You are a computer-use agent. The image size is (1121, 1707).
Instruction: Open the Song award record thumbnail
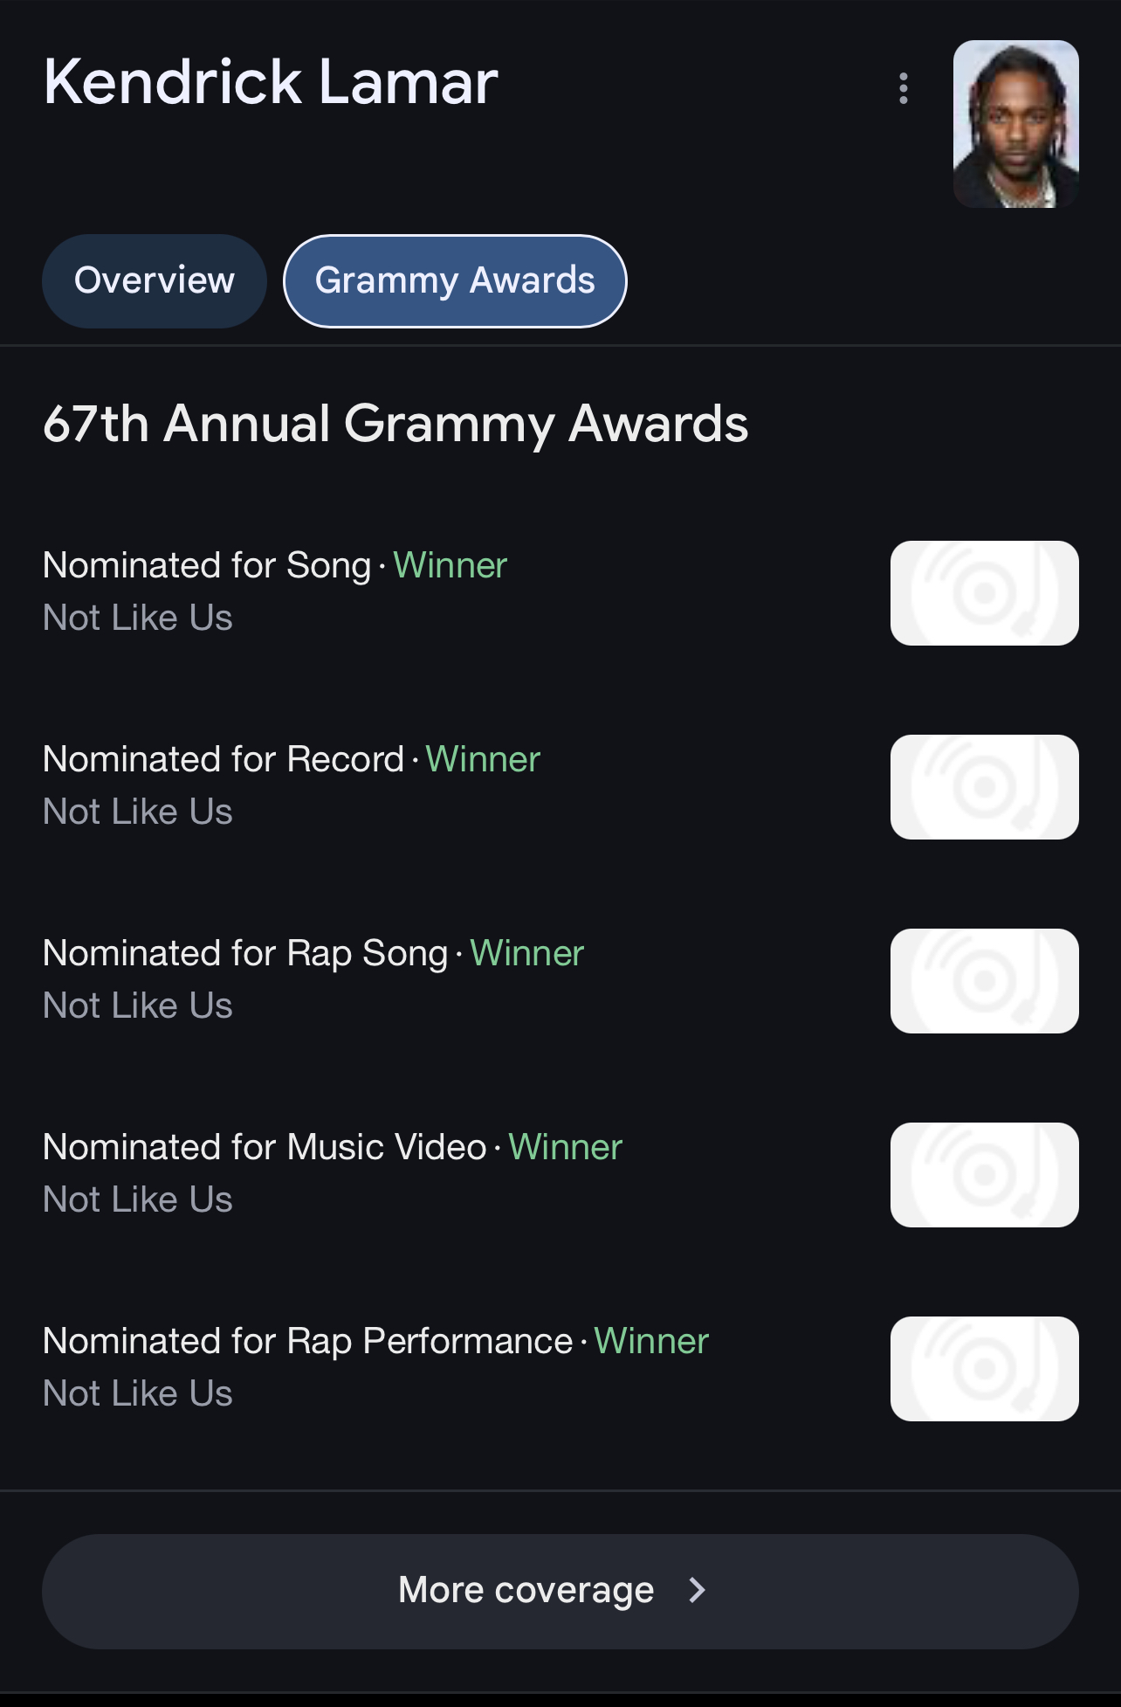click(985, 593)
